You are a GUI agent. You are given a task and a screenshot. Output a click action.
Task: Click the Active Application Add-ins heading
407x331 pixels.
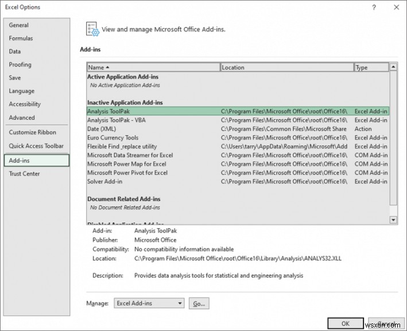click(x=123, y=77)
